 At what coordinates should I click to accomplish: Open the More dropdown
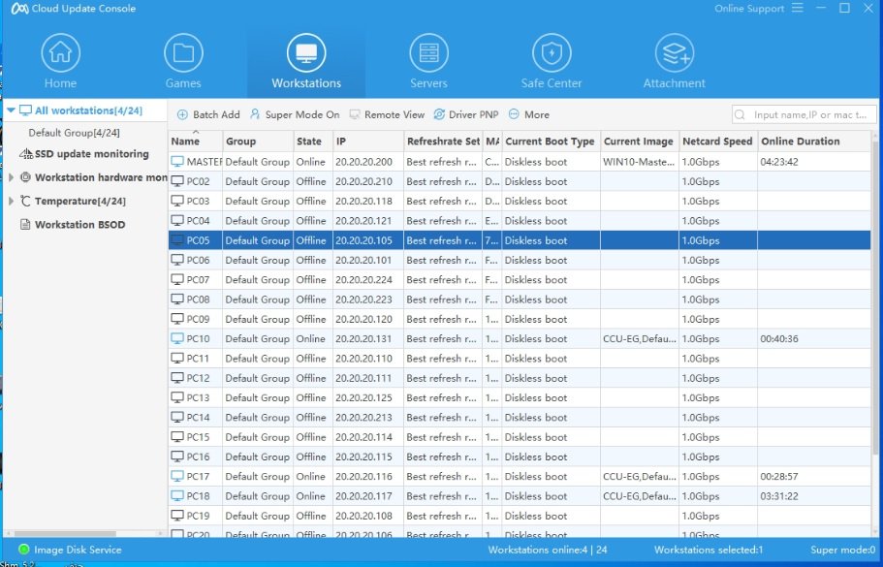coord(528,114)
